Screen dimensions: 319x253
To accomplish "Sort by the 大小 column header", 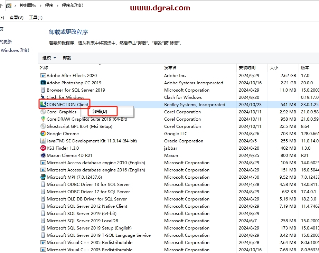I will pos(274,67).
